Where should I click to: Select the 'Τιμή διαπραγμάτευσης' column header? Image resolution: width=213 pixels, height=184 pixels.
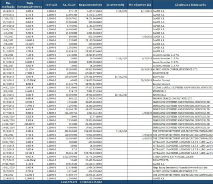click(x=30, y=5)
